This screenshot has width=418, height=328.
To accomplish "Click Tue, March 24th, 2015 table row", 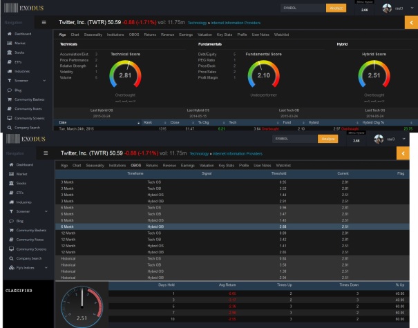I will click(236, 128).
